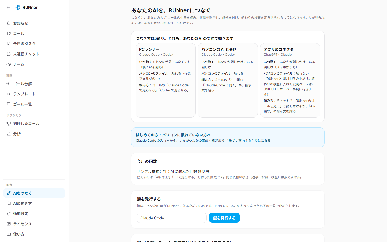Image resolution: width=387 pixels, height=242 pixels.
Task: Click the bell icon next to お知らせ
Action: click(9, 23)
